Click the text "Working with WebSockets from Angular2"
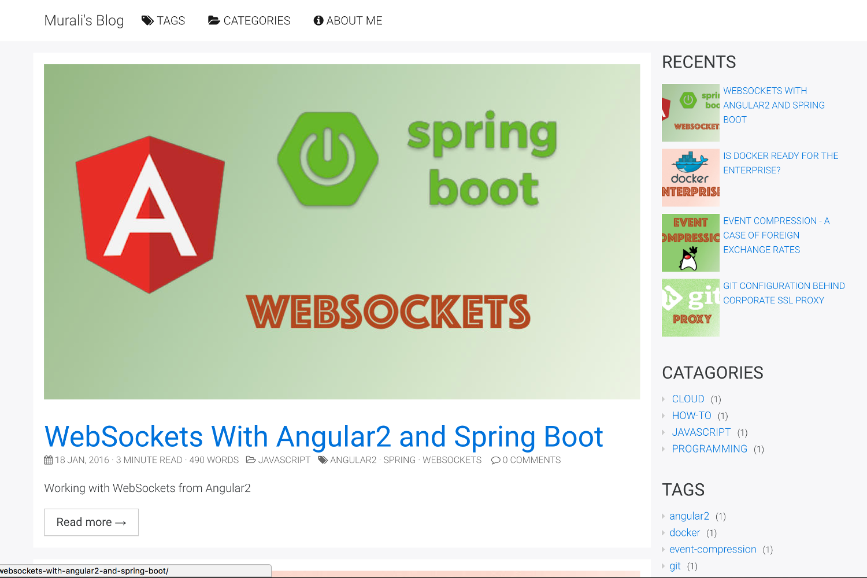This screenshot has height=578, width=867. pos(147,488)
